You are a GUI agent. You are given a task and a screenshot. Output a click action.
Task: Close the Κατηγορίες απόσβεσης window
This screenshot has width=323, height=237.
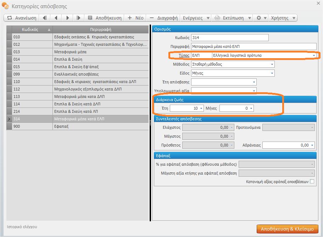tap(318, 3)
